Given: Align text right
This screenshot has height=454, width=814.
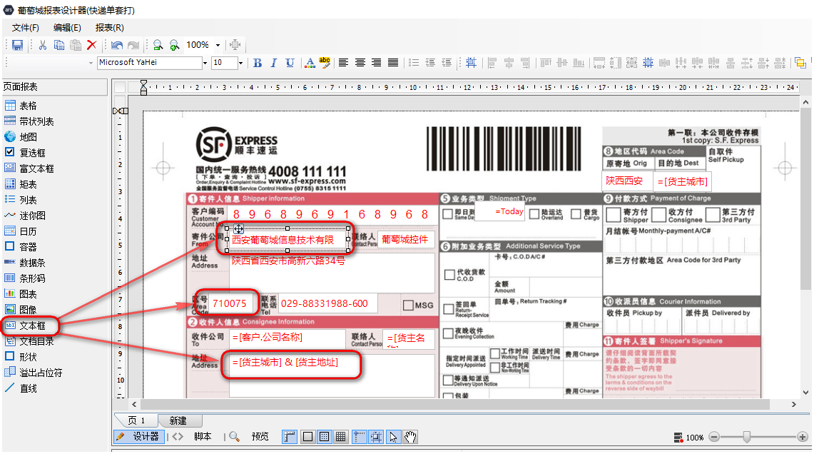Looking at the screenshot, I should click(377, 63).
